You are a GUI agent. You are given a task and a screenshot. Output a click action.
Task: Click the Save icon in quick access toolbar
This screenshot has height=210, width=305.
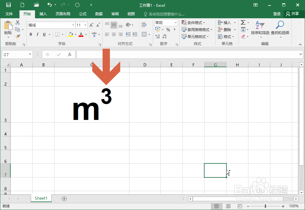pos(8,5)
